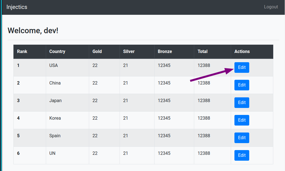Click the rank 6 cell

tap(18, 153)
